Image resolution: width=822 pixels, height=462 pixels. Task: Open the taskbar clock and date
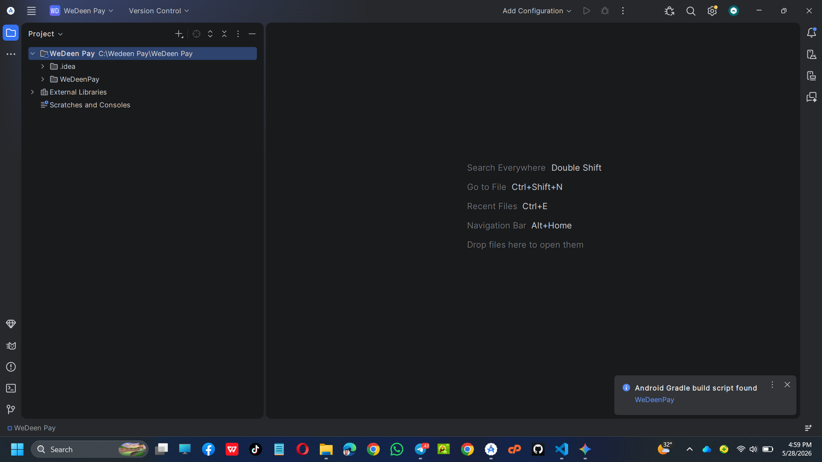coord(797,449)
